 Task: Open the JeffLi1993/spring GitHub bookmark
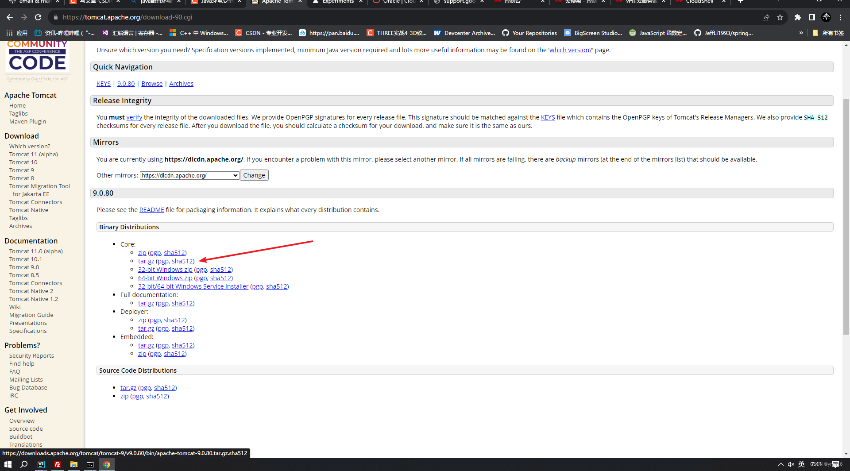coord(723,33)
